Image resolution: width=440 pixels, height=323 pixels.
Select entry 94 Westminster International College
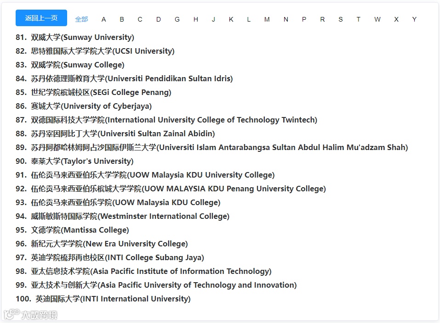(x=123, y=216)
